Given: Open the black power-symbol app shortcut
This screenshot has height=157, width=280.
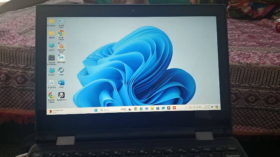Looking at the screenshot, I should coord(62,96).
